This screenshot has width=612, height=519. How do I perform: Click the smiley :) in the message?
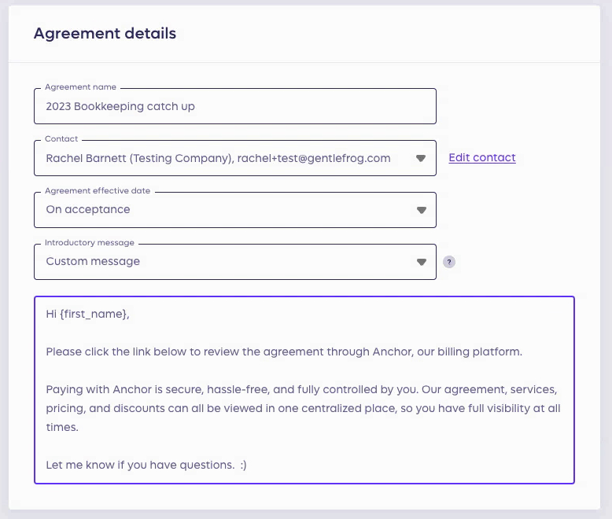coord(244,466)
